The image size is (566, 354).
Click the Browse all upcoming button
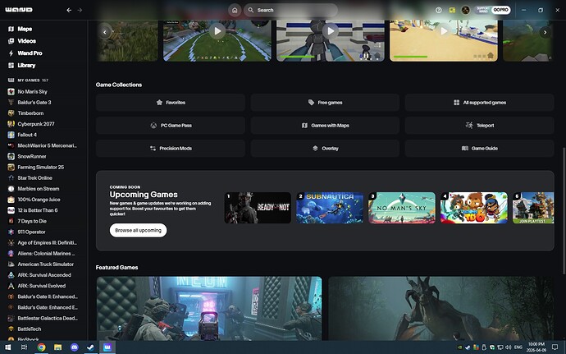click(x=139, y=230)
